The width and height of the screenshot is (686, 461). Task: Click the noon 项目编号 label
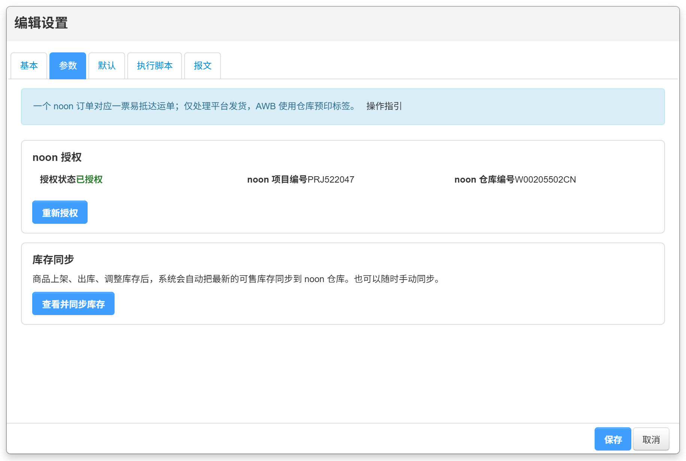point(277,180)
